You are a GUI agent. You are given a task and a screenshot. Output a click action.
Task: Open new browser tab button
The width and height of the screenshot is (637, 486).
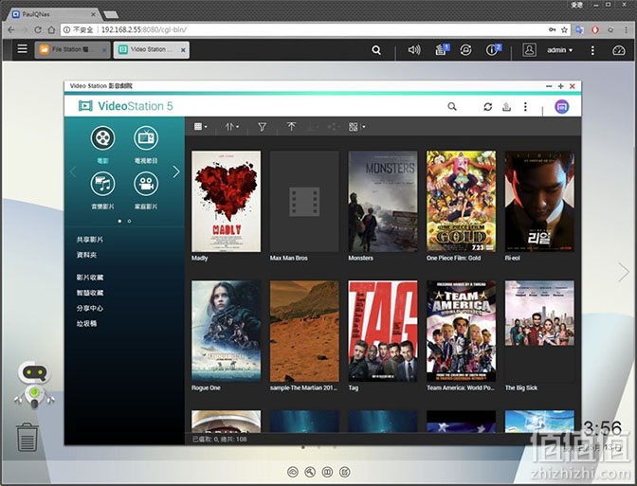pos(111,14)
